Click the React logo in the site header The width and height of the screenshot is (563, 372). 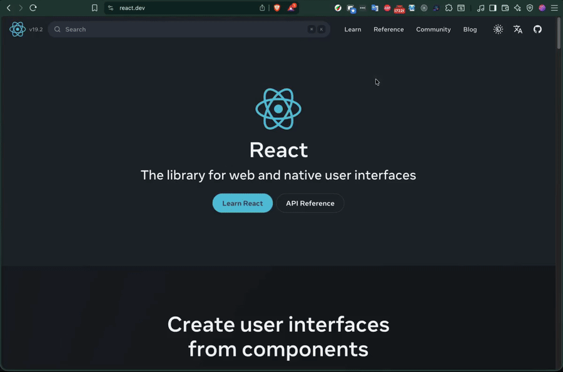18,29
